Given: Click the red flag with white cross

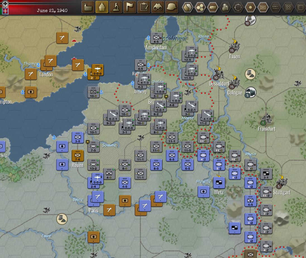Looking at the screenshot, I should tap(5, 11).
